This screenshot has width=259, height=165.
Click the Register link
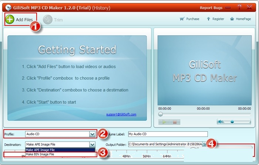pos(215,19)
